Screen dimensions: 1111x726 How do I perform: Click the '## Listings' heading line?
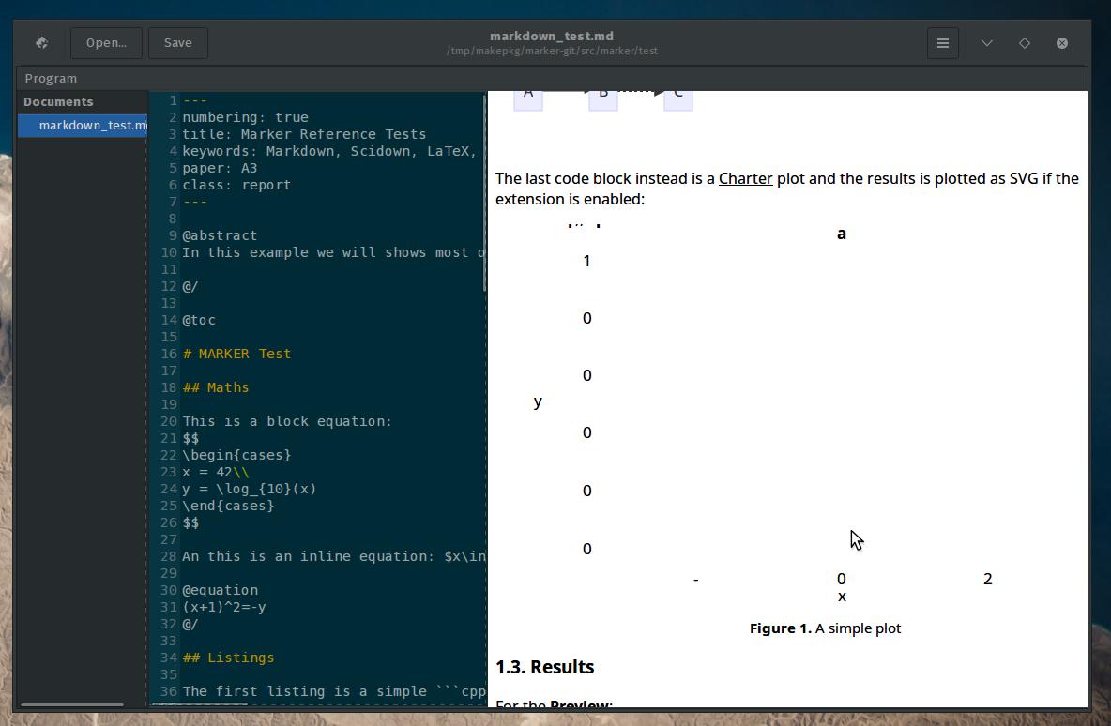point(228,658)
